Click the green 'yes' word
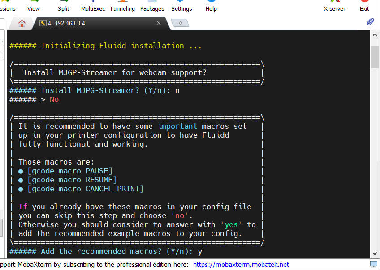 pyautogui.click(x=231, y=225)
